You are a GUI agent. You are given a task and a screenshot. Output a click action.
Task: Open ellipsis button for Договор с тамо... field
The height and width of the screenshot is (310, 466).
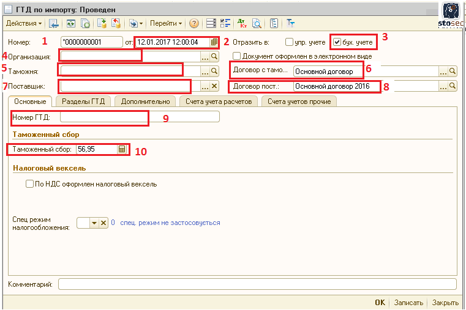pyautogui.click(x=443, y=71)
